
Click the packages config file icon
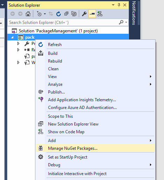click(27, 56)
